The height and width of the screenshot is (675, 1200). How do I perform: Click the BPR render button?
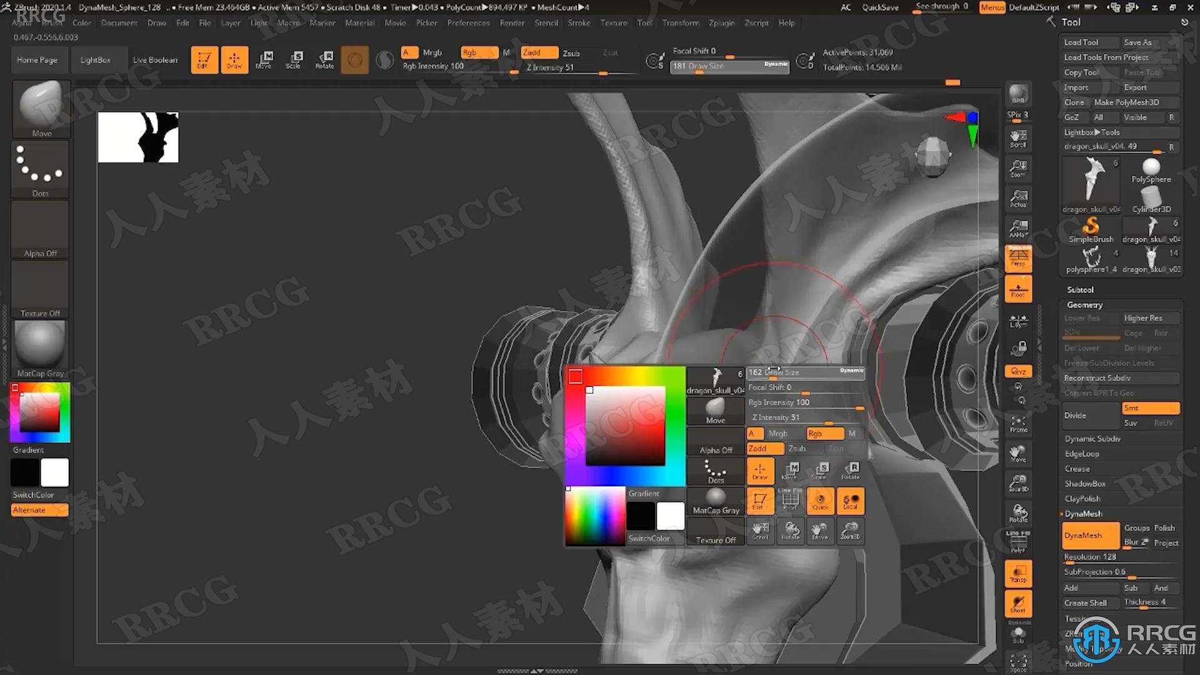1018,94
